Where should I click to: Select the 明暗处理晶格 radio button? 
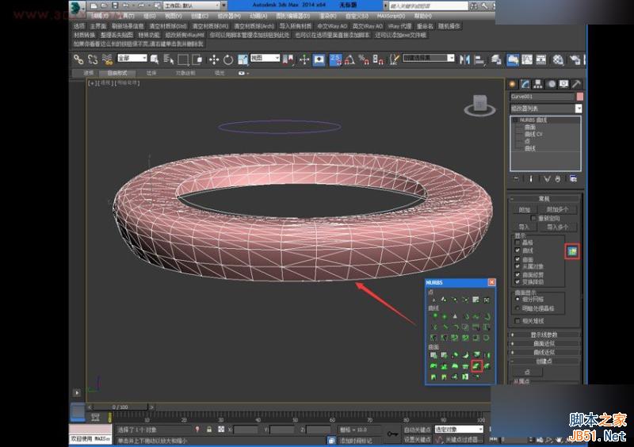(x=518, y=308)
